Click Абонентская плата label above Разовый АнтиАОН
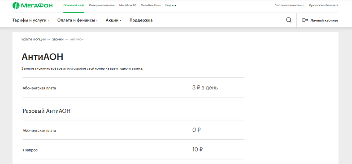 (x=39, y=88)
